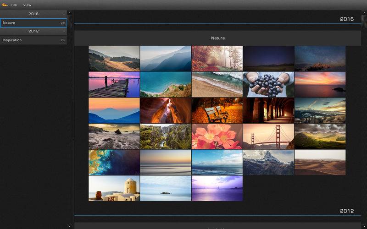Click the Nature album title bar in the gallery

click(x=217, y=38)
